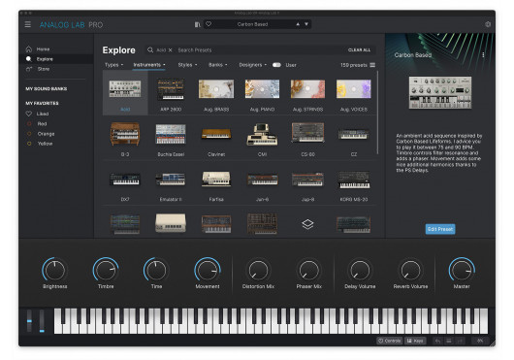This screenshot has width=514, height=360.
Task: Open the edit history list button
Action: (x=449, y=341)
